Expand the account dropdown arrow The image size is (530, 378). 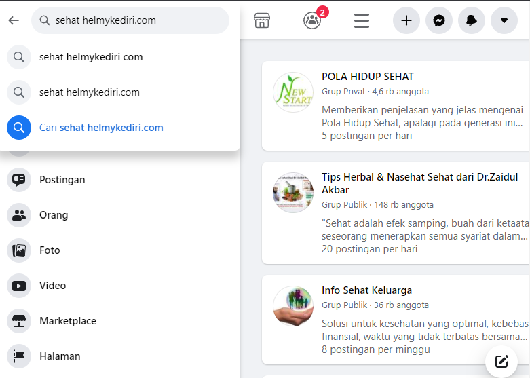[x=504, y=20]
